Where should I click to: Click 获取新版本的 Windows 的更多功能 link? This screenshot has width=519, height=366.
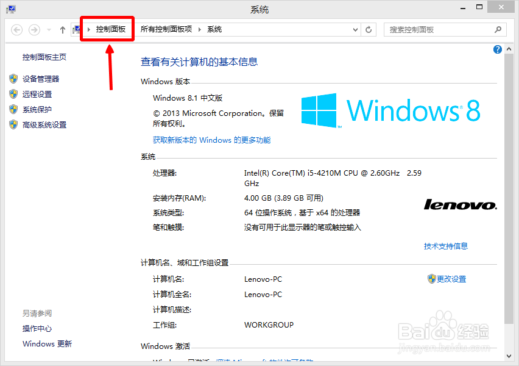click(211, 140)
